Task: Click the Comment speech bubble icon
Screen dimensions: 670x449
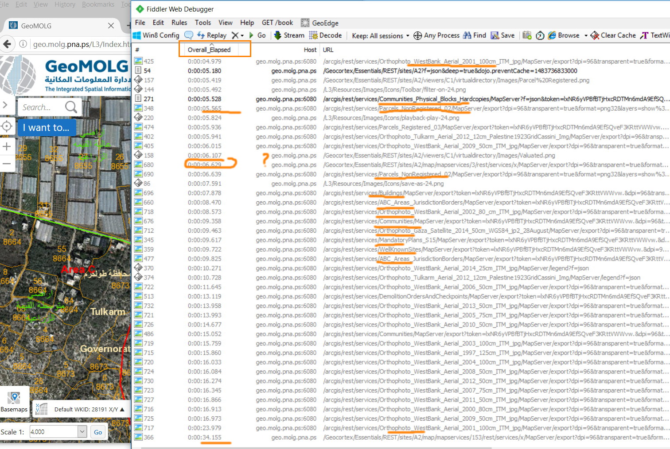Action: [189, 35]
